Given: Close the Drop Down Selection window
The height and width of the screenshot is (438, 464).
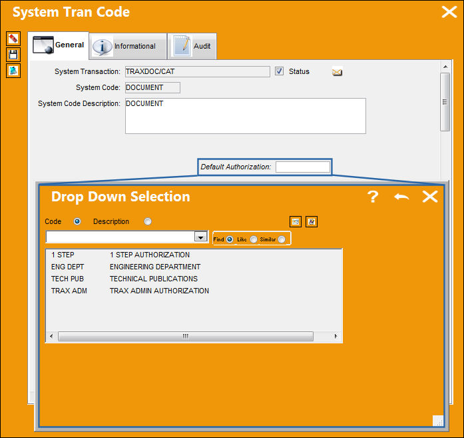Looking at the screenshot, I should [429, 197].
